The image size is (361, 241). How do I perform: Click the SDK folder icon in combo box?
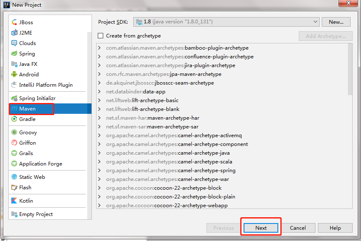(139, 22)
